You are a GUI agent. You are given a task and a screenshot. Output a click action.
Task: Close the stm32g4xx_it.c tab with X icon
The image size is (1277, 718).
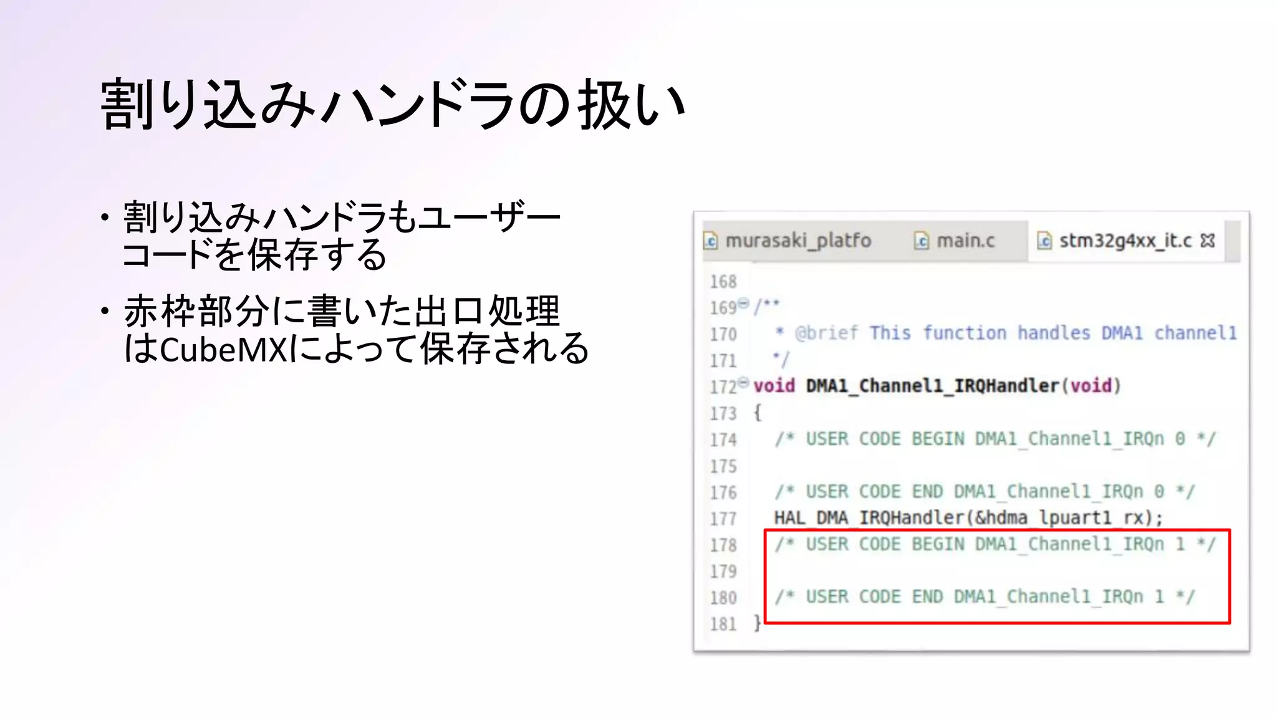click(x=1208, y=241)
